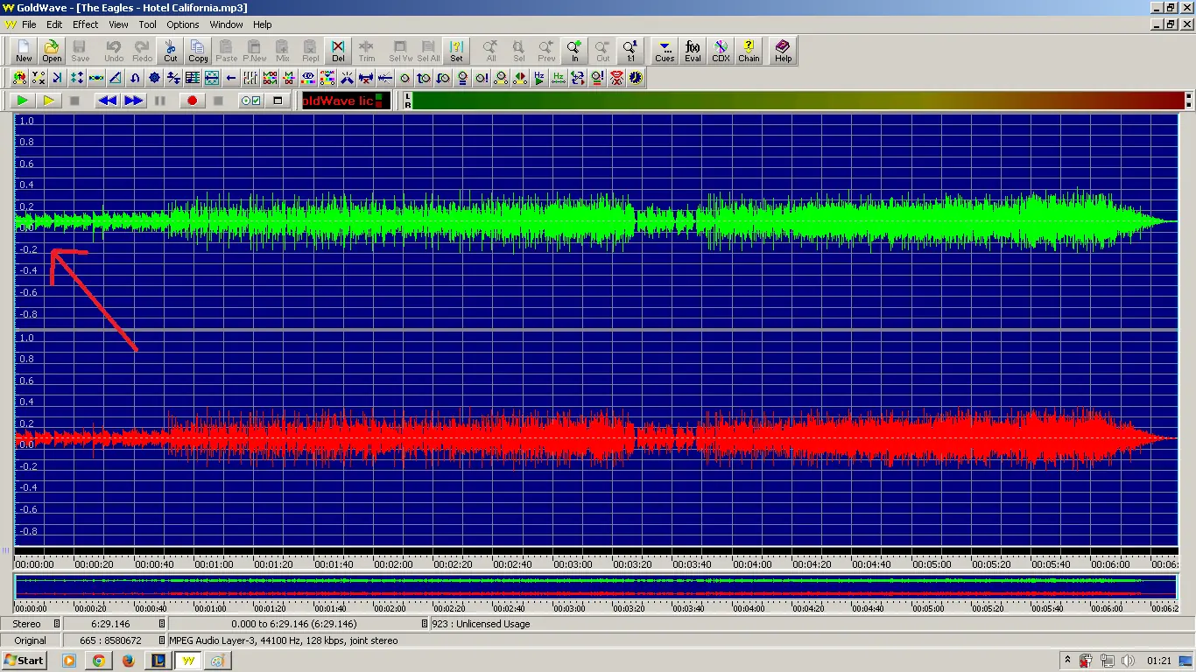Screen dimensions: 1196x672
Task: Open the Options menu
Action: (182, 24)
